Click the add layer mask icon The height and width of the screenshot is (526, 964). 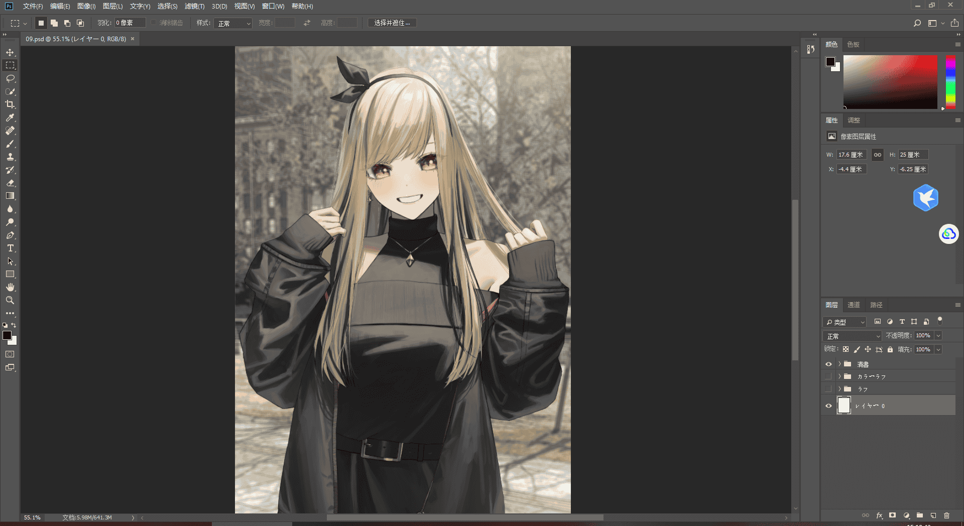coord(892,515)
